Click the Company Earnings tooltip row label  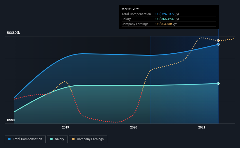click(135, 24)
